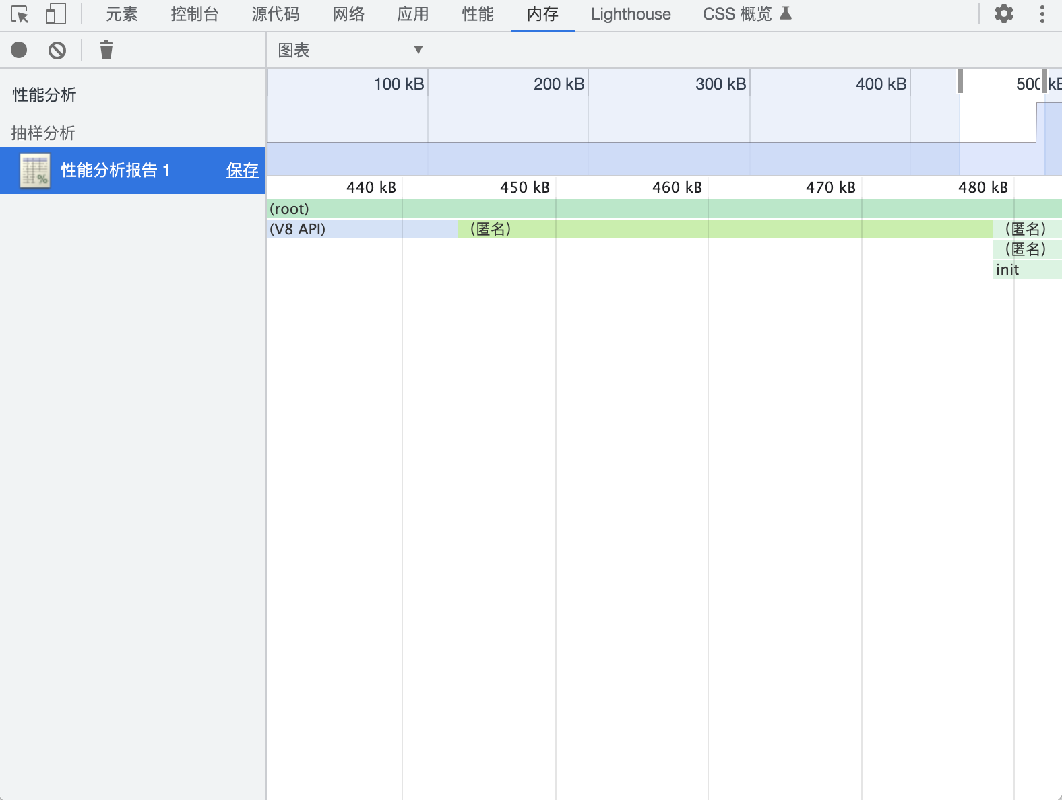This screenshot has width=1062, height=800.
Task: Open the 图表 view dropdown
Action: point(350,51)
